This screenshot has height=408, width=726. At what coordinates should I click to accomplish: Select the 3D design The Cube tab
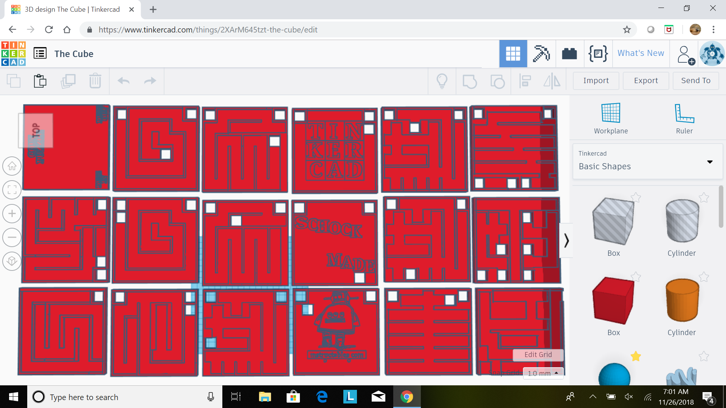(73, 9)
